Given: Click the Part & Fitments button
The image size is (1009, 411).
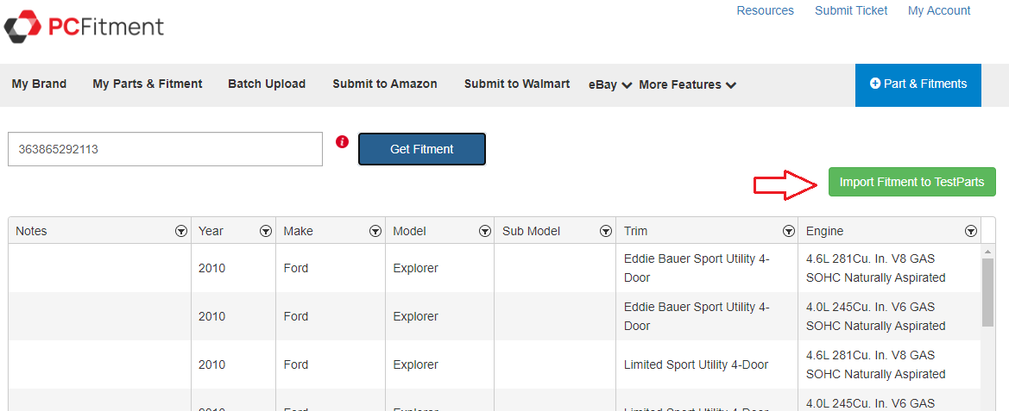Looking at the screenshot, I should (x=918, y=84).
